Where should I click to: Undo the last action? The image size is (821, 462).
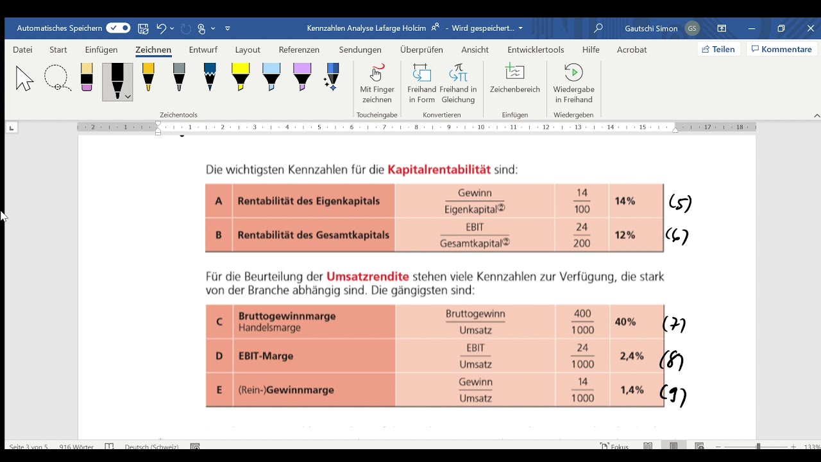(161, 28)
